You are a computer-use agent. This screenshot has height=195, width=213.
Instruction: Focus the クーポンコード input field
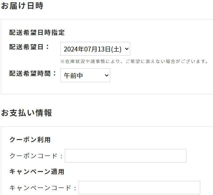(126, 156)
